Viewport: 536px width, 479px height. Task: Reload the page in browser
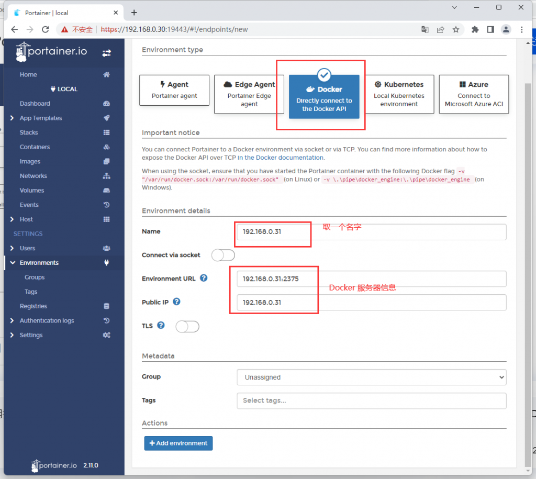pyautogui.click(x=45, y=29)
